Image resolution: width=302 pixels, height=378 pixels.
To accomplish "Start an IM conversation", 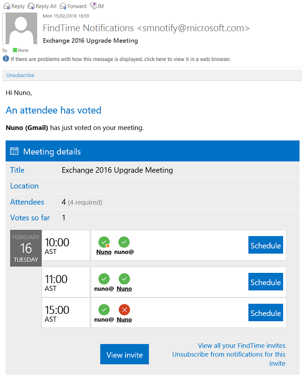I will (97, 6).
